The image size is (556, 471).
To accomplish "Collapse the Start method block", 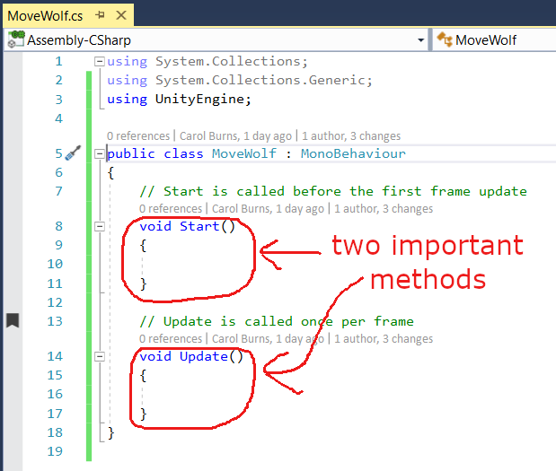I will pos(100,226).
